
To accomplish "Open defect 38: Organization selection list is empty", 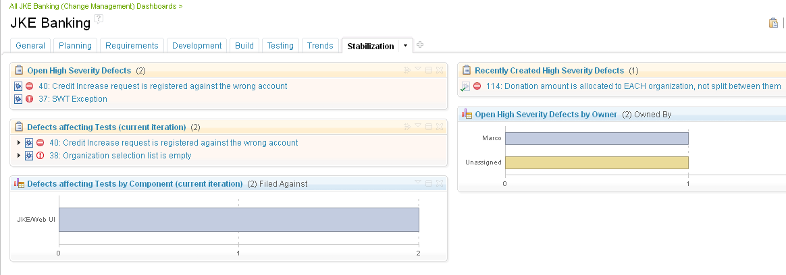I will pyautogui.click(x=120, y=156).
